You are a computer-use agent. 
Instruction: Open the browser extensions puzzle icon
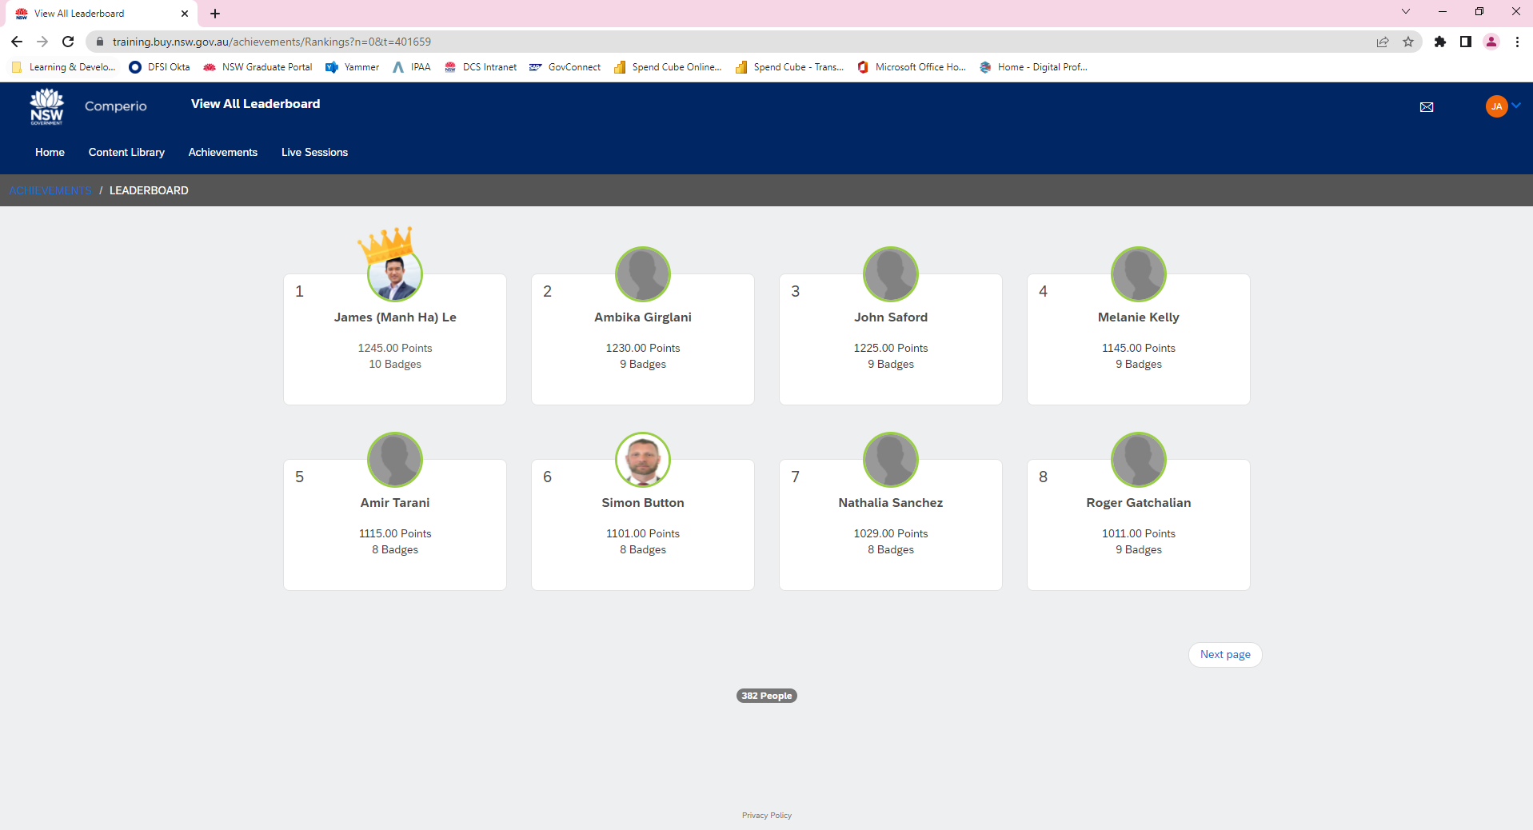point(1440,42)
